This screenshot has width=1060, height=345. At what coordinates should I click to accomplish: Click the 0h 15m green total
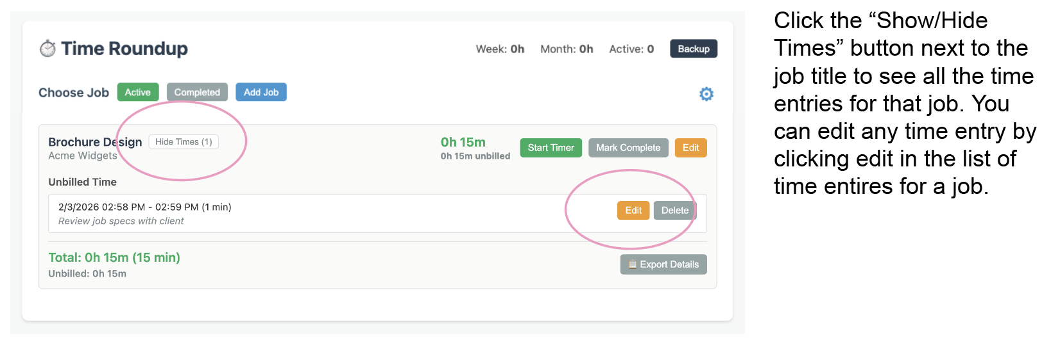click(463, 142)
